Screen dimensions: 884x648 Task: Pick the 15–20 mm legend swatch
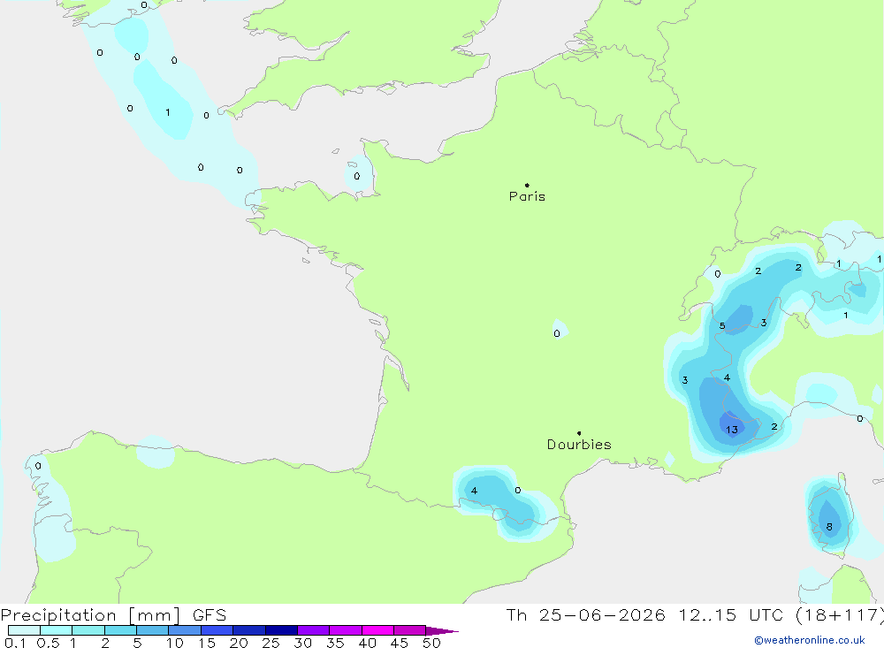(217, 630)
